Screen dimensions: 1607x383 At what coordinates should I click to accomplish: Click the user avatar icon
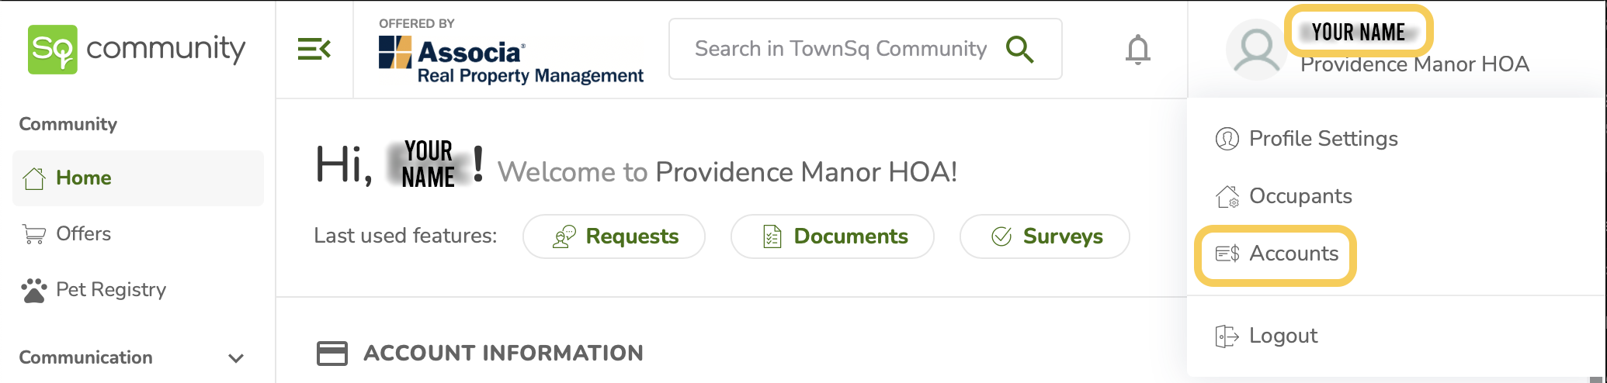(x=1256, y=51)
